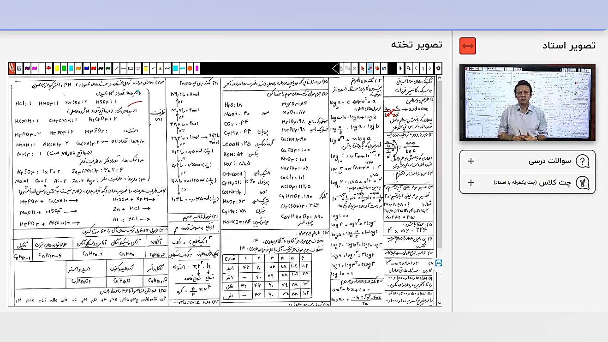Undo last stroke with the blue arrow
Viewport: 608px width, 342px height.
coord(384,68)
